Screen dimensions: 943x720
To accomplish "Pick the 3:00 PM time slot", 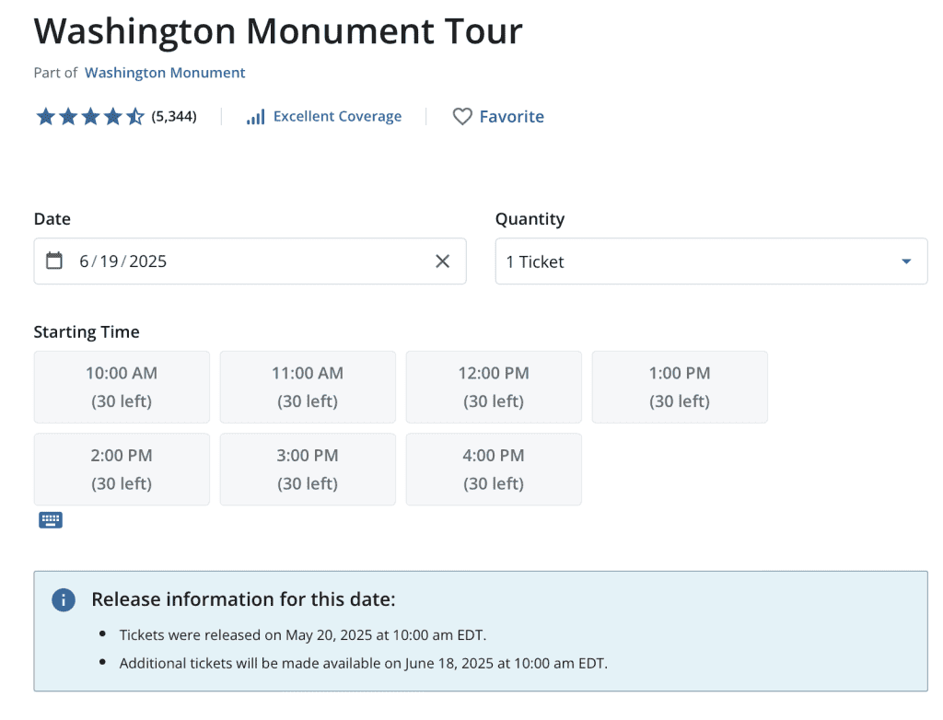I will [308, 469].
